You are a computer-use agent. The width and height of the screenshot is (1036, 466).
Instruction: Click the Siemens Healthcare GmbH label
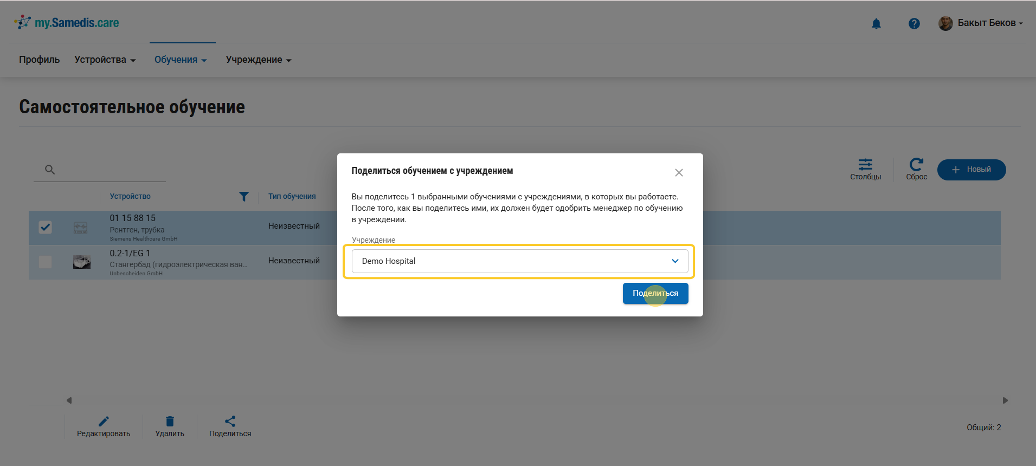(x=144, y=239)
